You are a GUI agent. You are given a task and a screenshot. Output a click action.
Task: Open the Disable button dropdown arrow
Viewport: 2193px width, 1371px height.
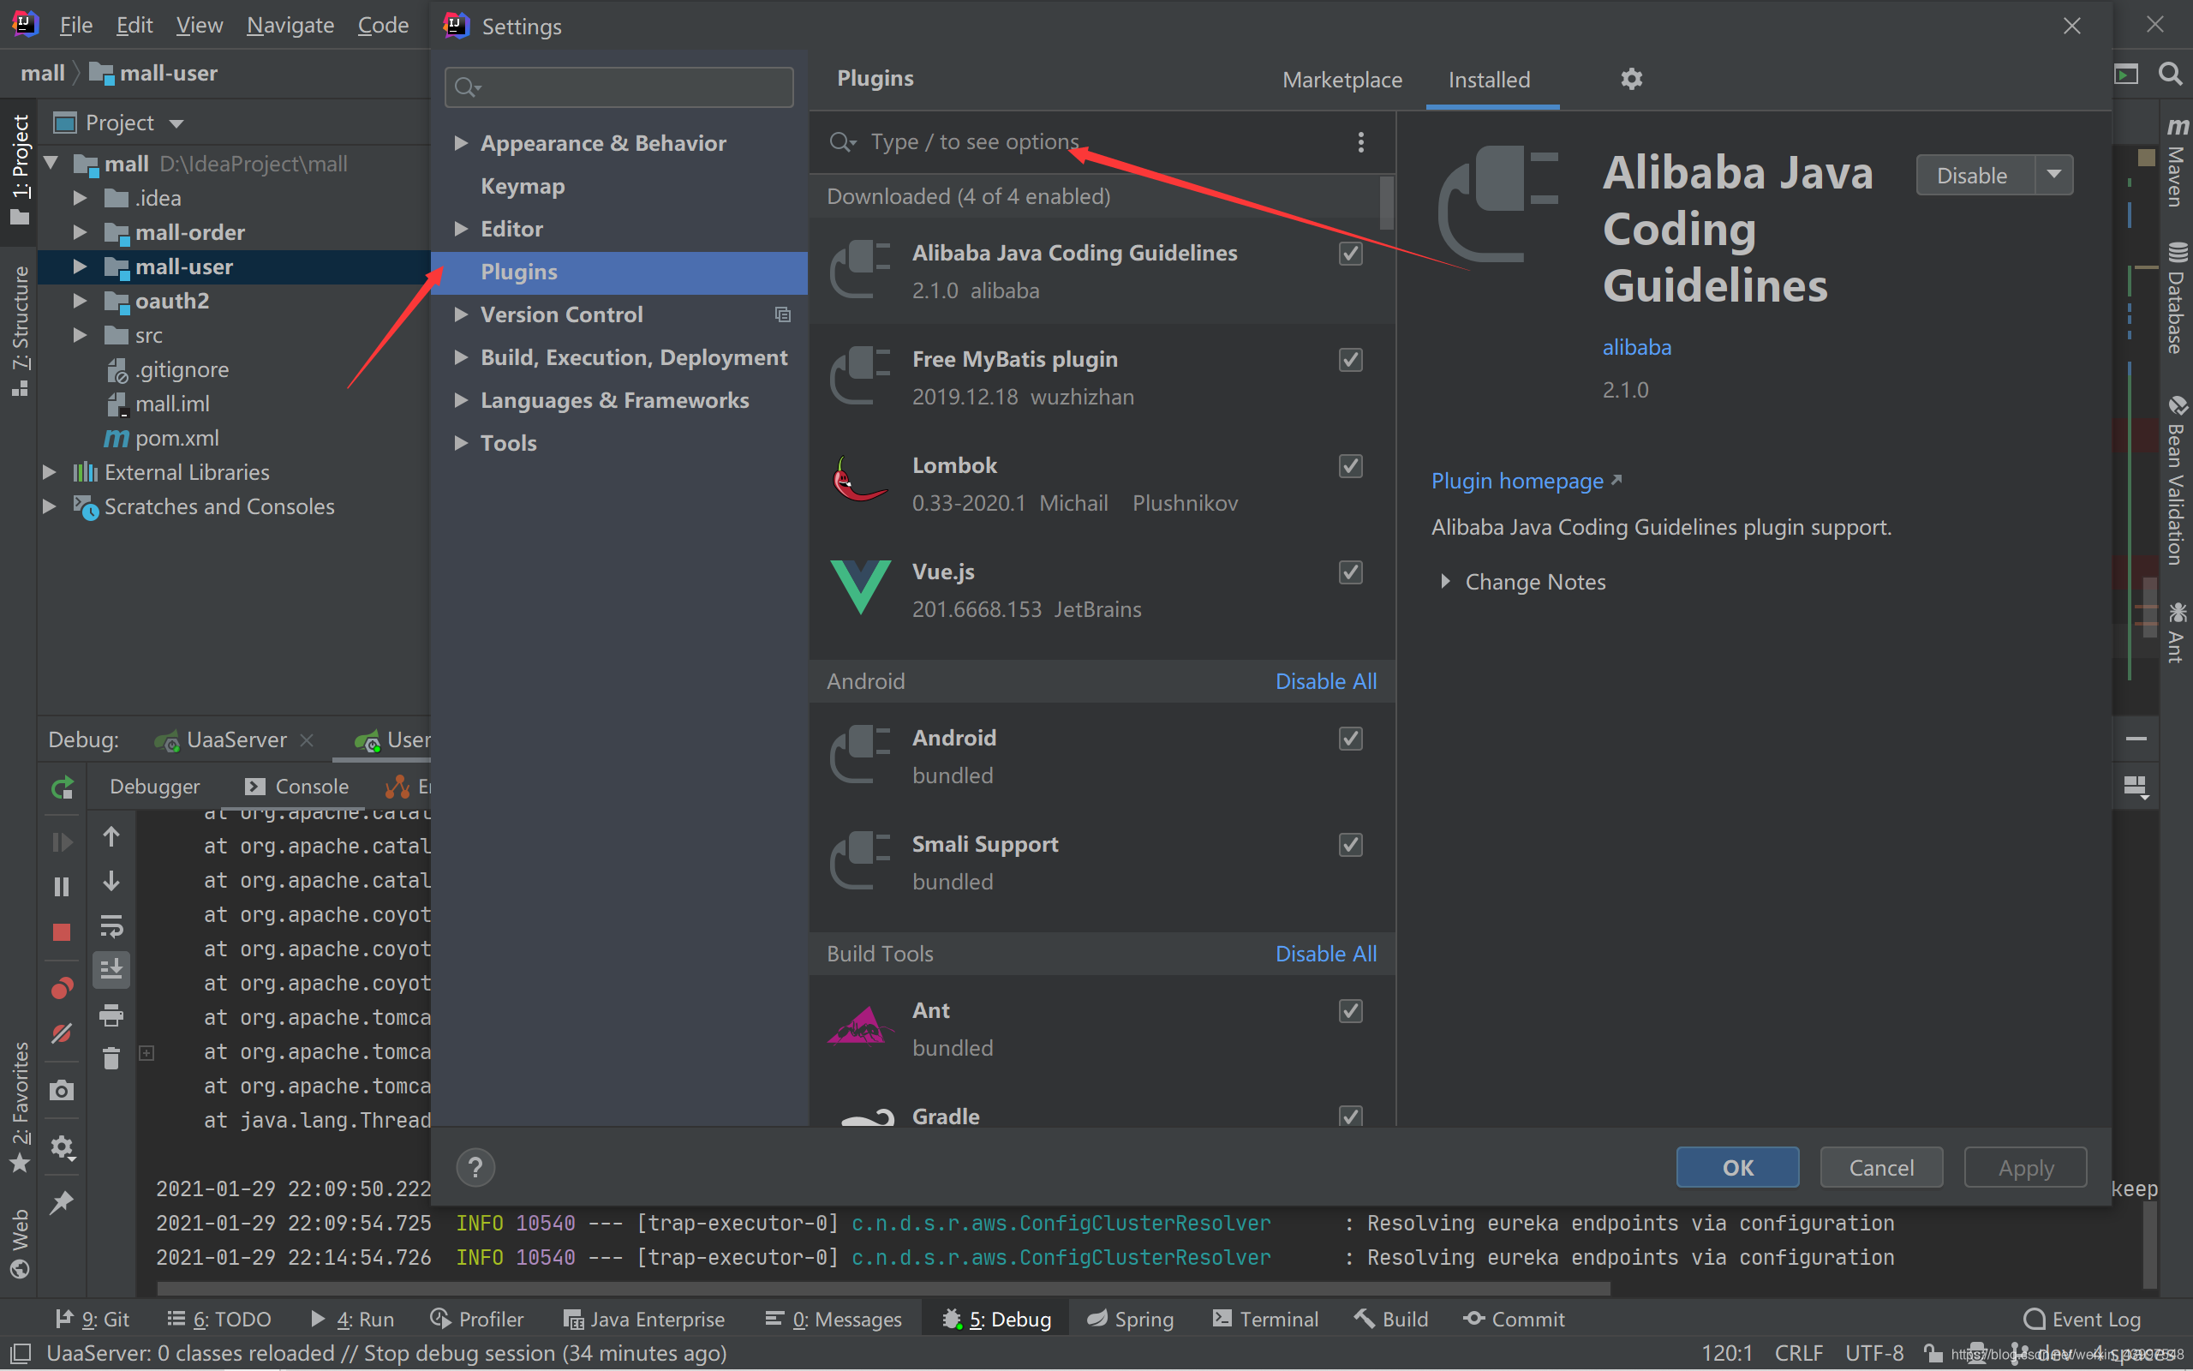point(2053,175)
